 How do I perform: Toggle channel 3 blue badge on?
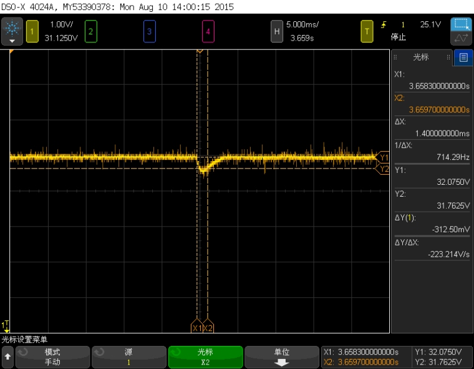tap(149, 30)
